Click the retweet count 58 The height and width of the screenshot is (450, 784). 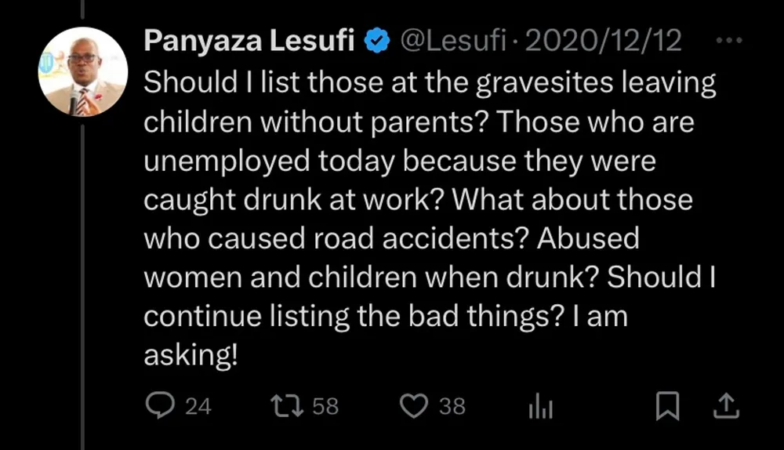[325, 406]
